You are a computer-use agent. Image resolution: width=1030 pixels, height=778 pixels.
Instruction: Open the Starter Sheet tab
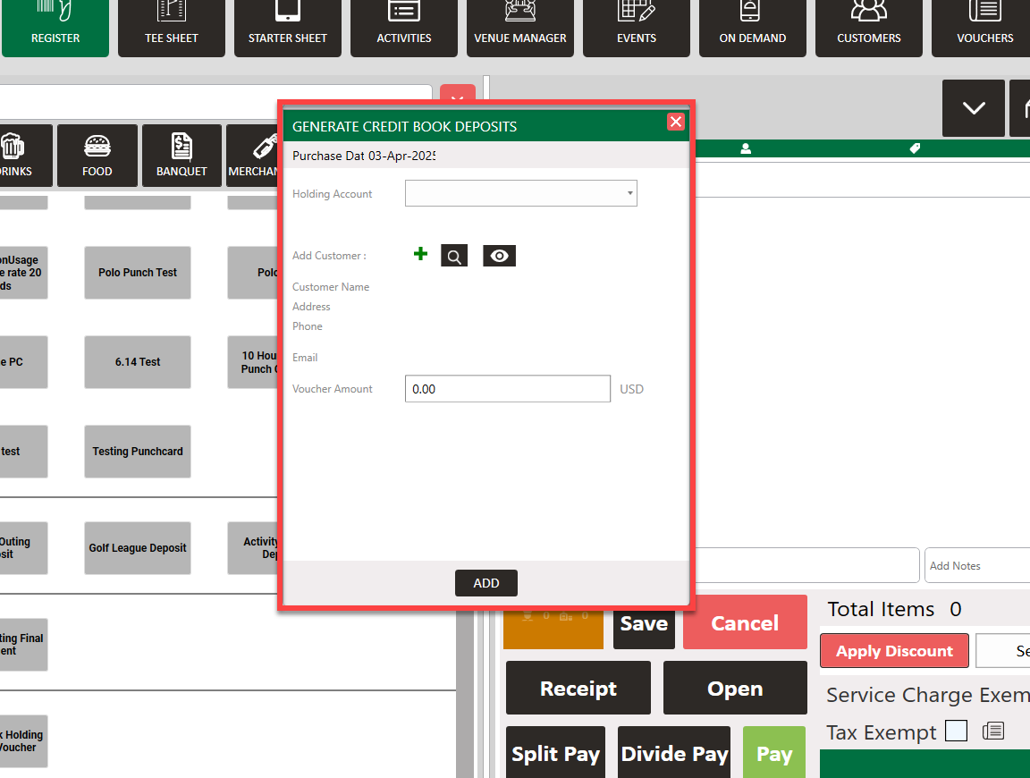coord(288,29)
